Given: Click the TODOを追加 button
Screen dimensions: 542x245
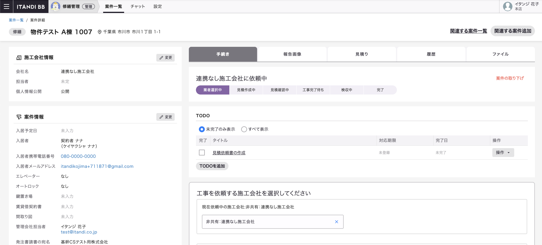Looking at the screenshot, I should point(212,166).
